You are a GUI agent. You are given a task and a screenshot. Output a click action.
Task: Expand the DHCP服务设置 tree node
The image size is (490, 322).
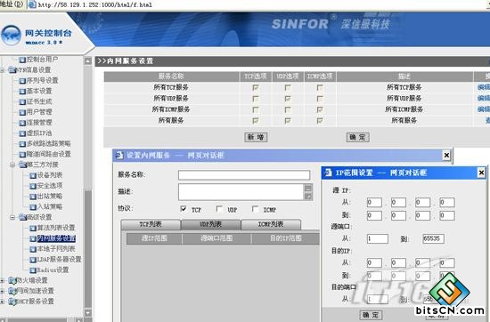click(2, 302)
